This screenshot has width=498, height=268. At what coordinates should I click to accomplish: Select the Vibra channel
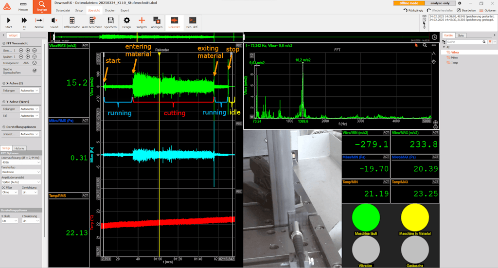click(x=455, y=53)
